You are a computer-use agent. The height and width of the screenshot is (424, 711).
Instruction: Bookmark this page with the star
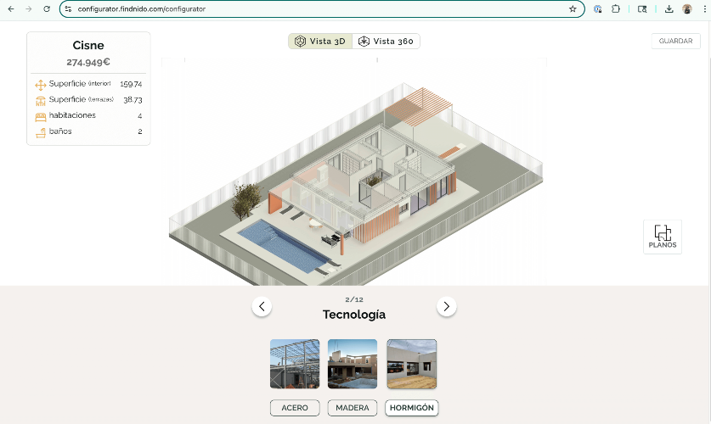coord(573,9)
